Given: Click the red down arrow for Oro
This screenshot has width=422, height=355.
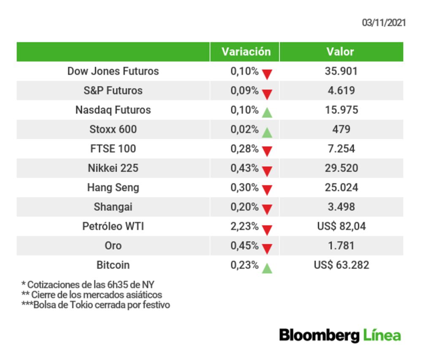Looking at the screenshot, I should (267, 249).
